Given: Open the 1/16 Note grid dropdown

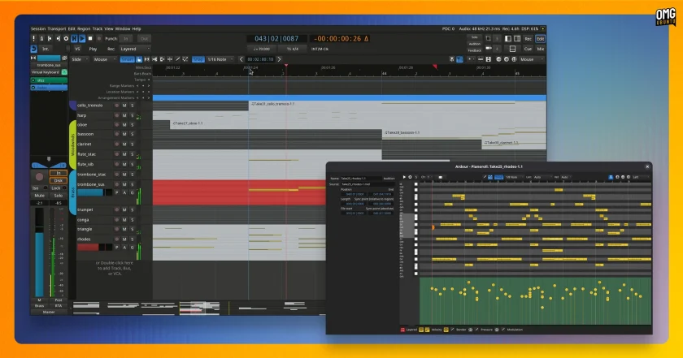Looking at the screenshot, I should pos(220,59).
